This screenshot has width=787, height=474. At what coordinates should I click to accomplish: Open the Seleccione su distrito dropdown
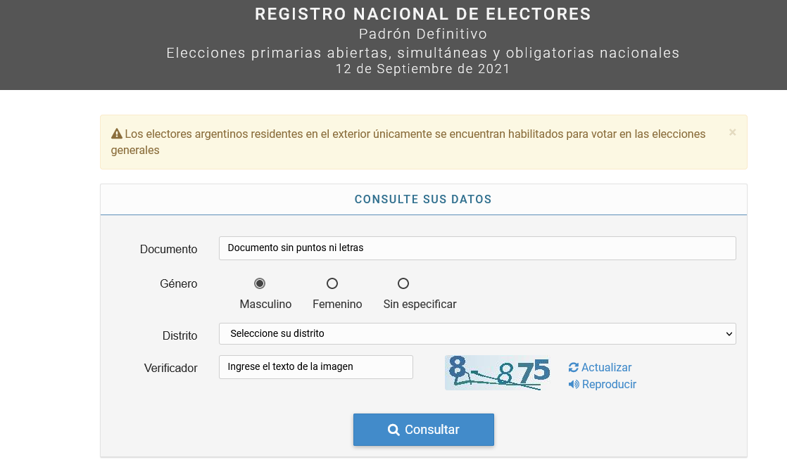tap(477, 333)
